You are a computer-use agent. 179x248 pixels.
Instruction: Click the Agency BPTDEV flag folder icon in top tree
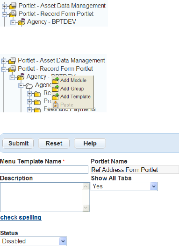pos(21,22)
